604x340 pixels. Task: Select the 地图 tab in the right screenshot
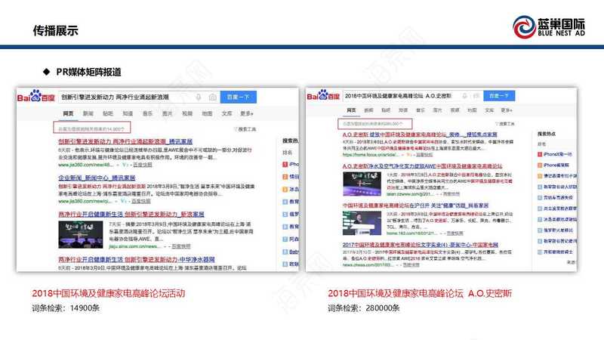tap(472, 110)
